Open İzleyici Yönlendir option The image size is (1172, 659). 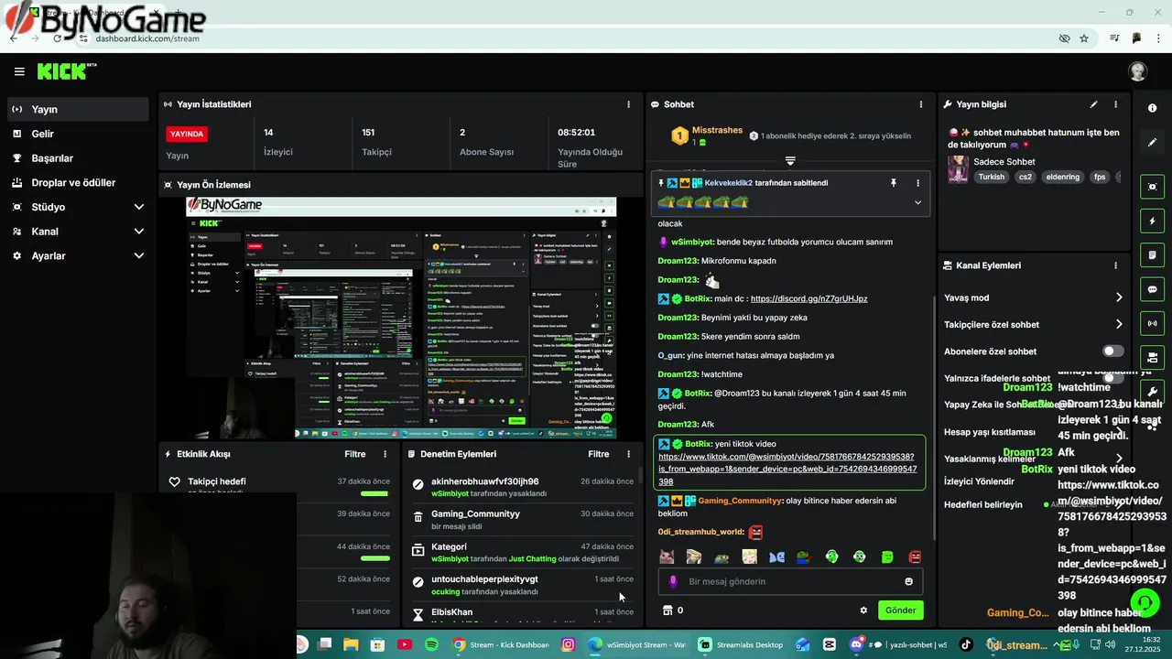point(979,481)
